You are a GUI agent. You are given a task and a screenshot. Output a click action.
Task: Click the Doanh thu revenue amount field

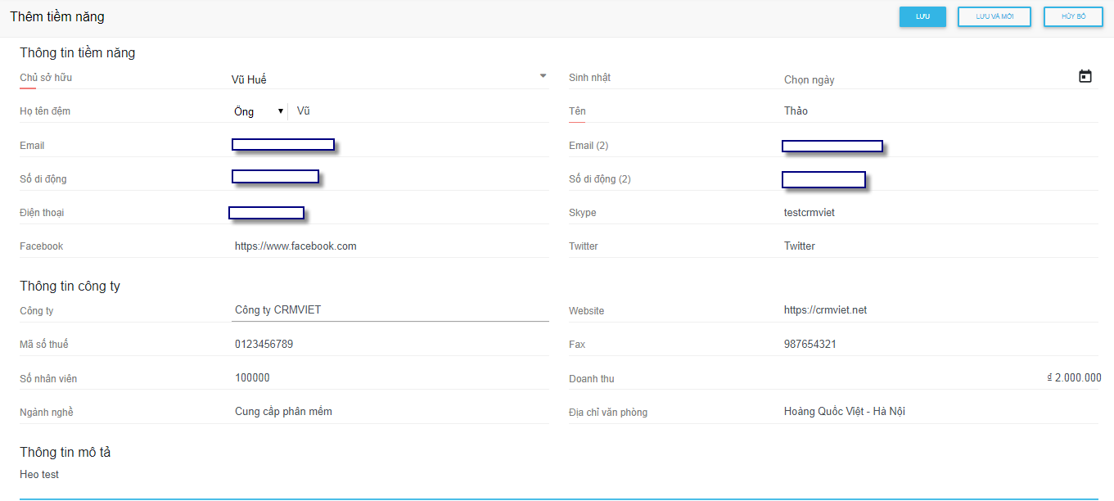pyautogui.click(x=940, y=378)
